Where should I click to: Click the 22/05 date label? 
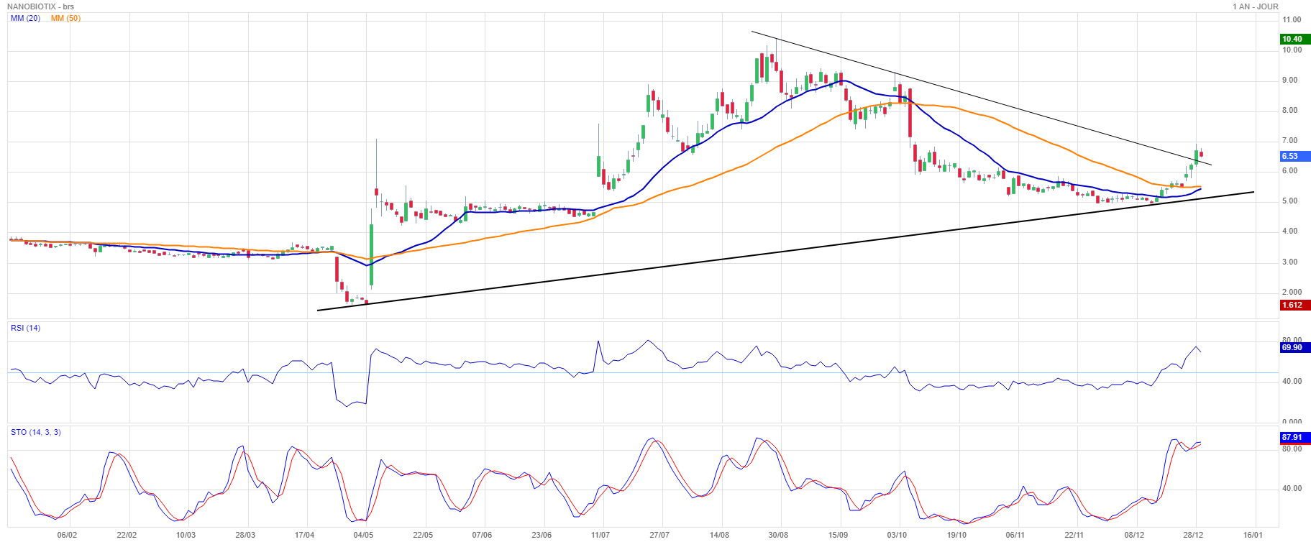[x=423, y=535]
